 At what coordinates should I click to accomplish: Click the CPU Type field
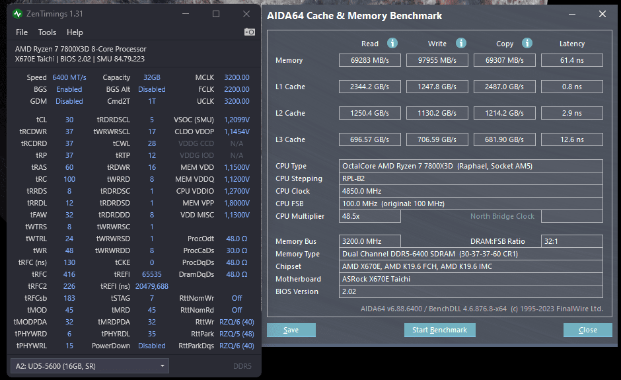coord(471,166)
